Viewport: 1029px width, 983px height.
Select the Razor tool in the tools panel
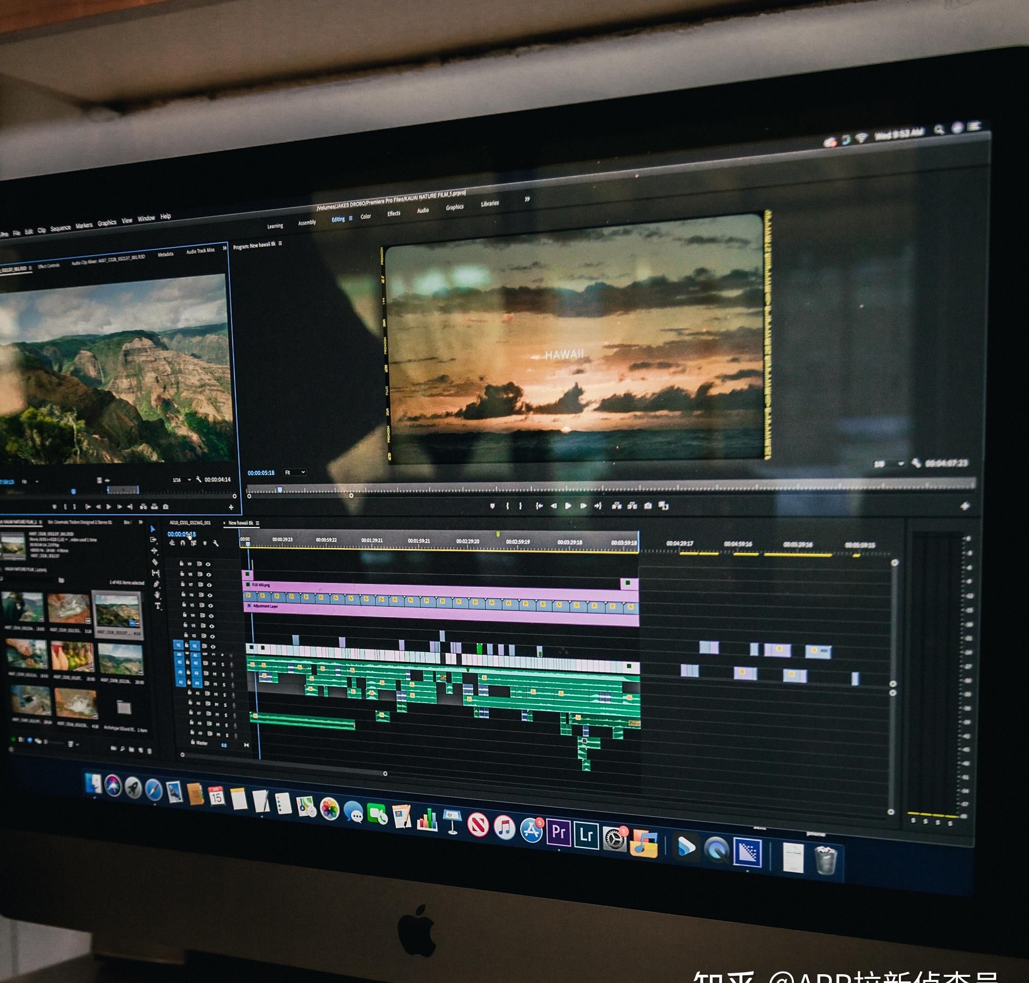coord(155,562)
